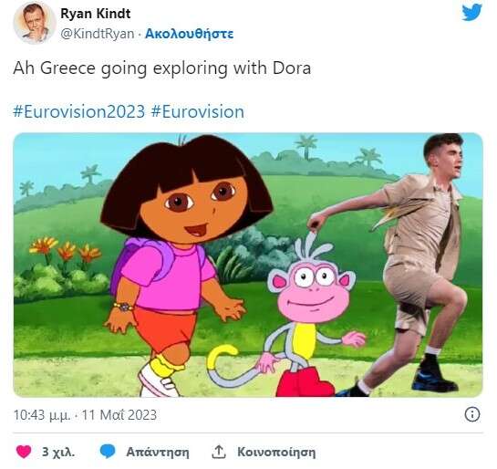This screenshot has width=497, height=469.
Task: Click the Κοινοποίηση share label
Action: 276,452
